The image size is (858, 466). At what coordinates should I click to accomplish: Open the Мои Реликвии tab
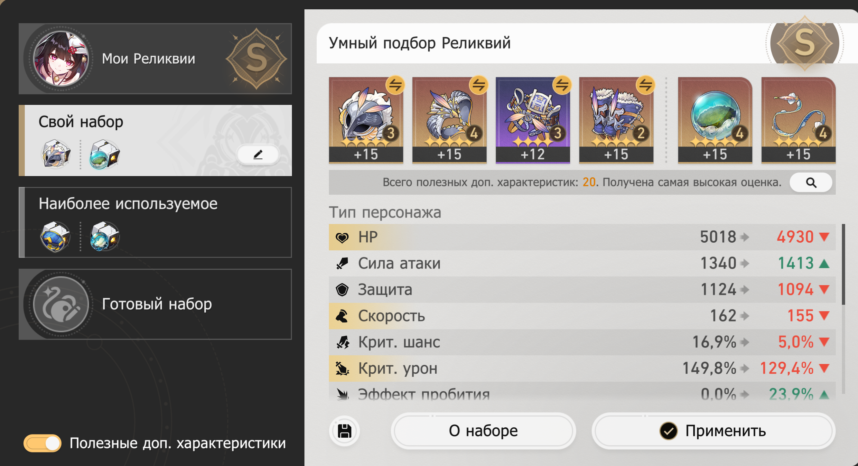(155, 59)
